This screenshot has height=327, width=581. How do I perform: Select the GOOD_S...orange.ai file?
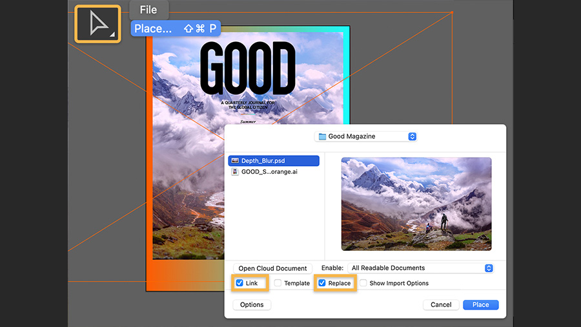point(274,172)
